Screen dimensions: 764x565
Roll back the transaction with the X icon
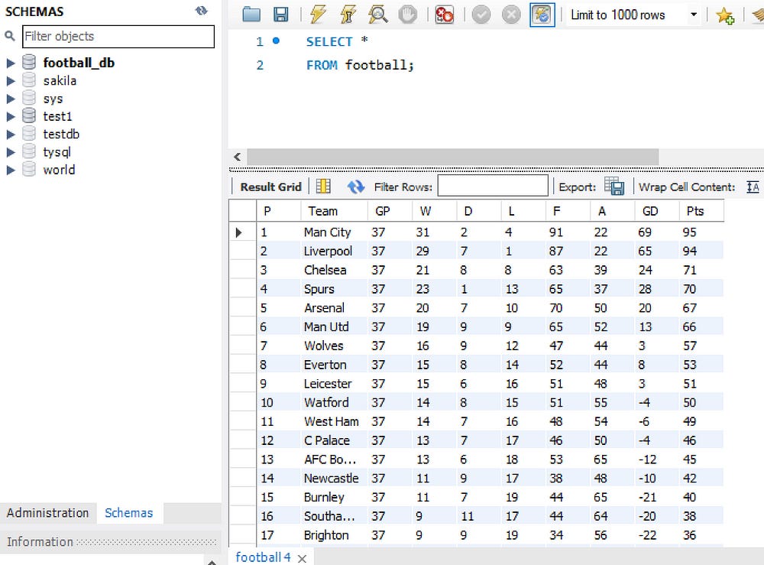(511, 15)
